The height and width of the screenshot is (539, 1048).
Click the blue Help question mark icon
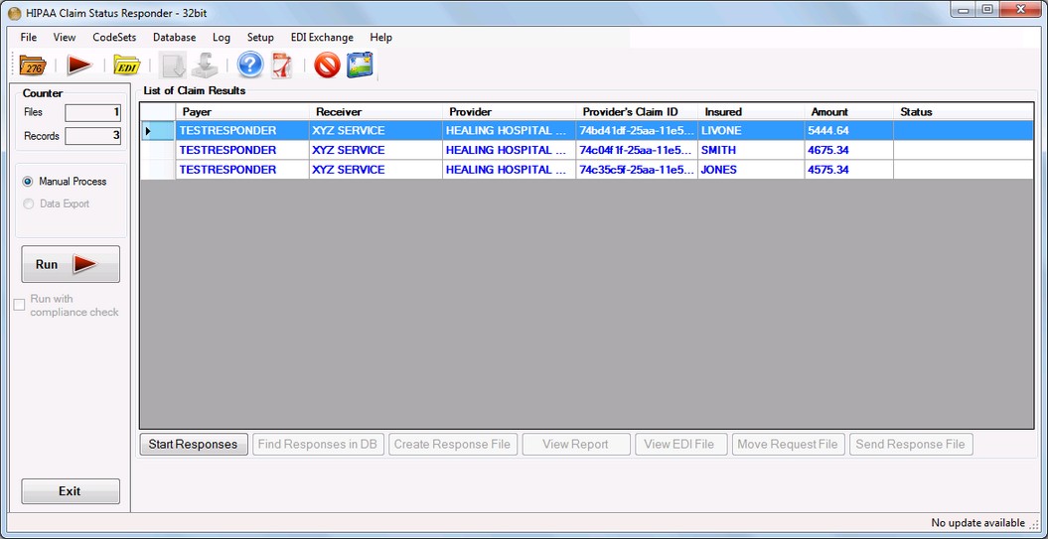click(x=249, y=67)
